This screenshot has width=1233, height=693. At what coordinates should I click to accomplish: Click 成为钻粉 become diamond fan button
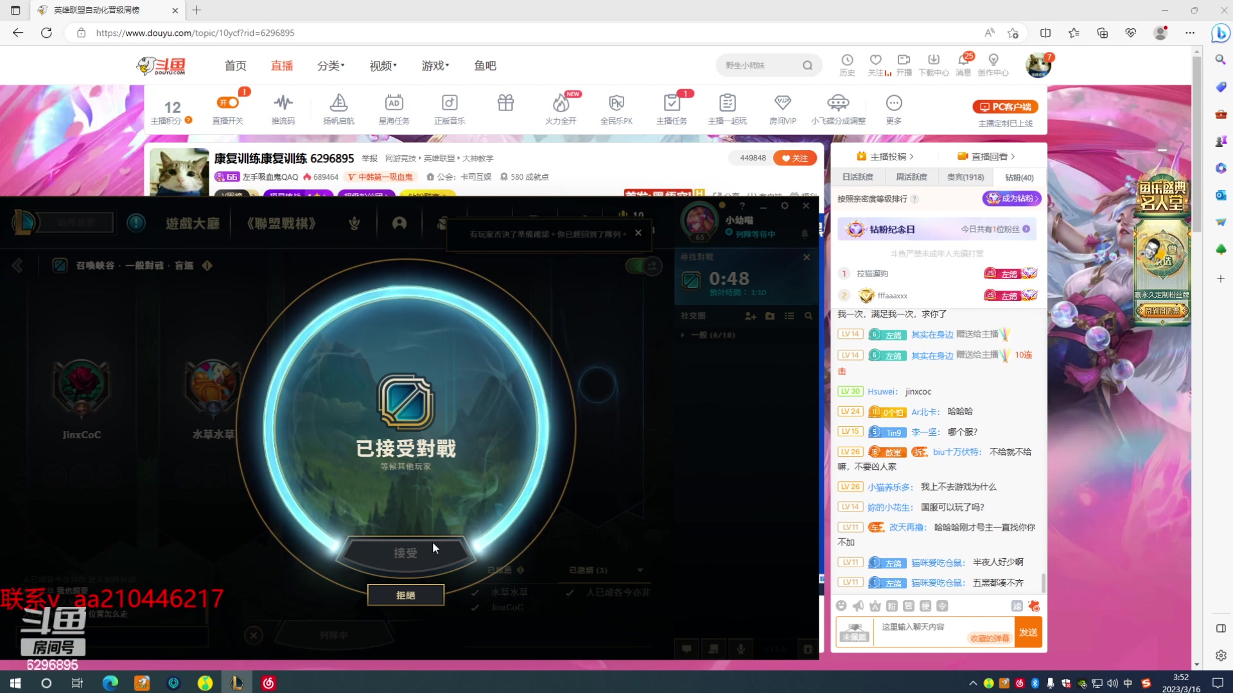(x=1011, y=199)
